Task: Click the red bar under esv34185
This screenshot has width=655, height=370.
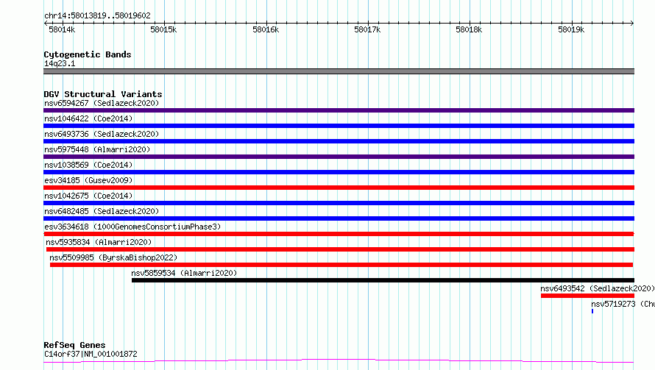Action: (339, 188)
